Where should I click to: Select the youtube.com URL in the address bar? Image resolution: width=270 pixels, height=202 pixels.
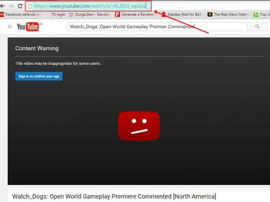click(x=90, y=6)
